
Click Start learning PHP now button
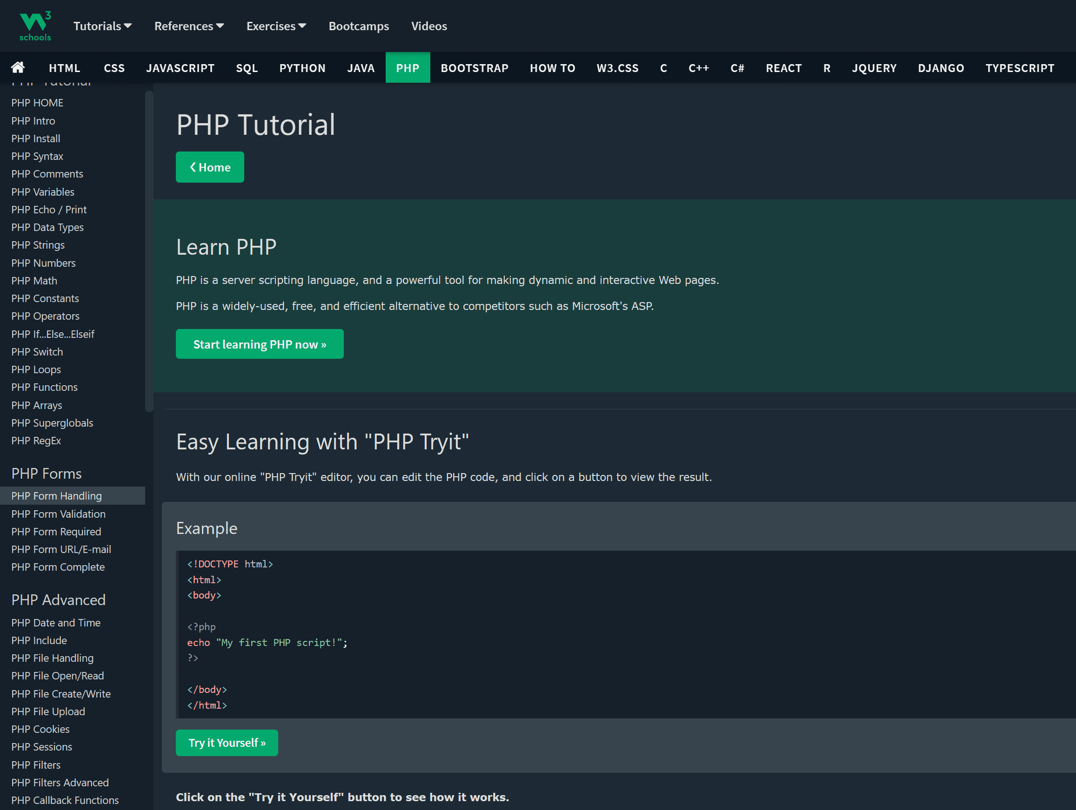pos(259,344)
